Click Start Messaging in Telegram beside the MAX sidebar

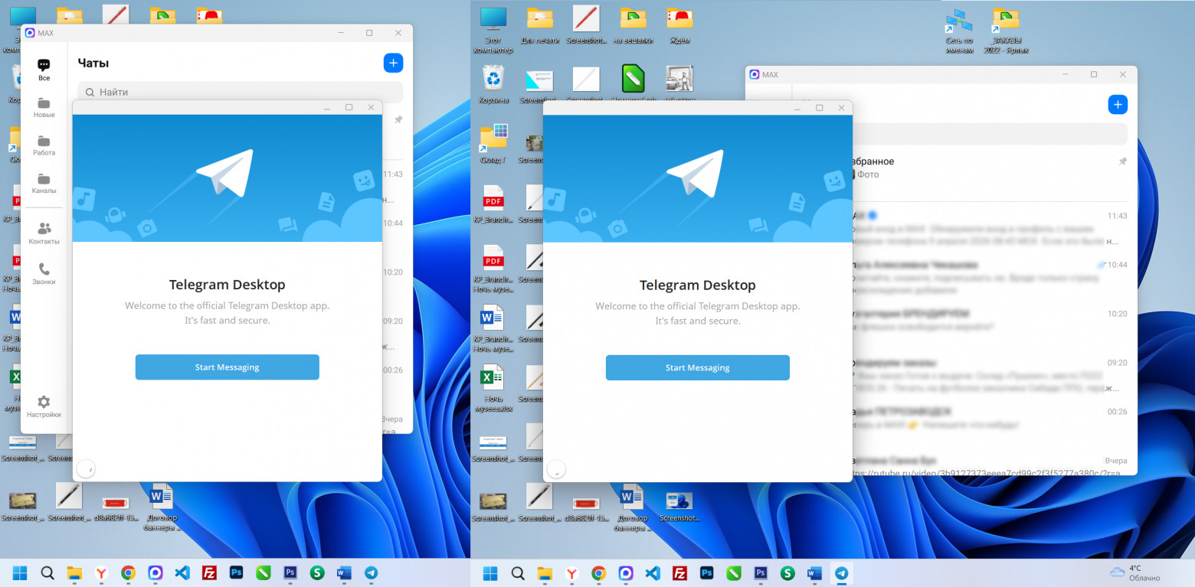pyautogui.click(x=227, y=367)
